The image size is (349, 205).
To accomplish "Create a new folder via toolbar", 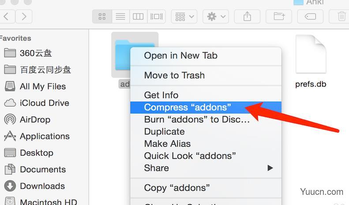I will (279, 16).
